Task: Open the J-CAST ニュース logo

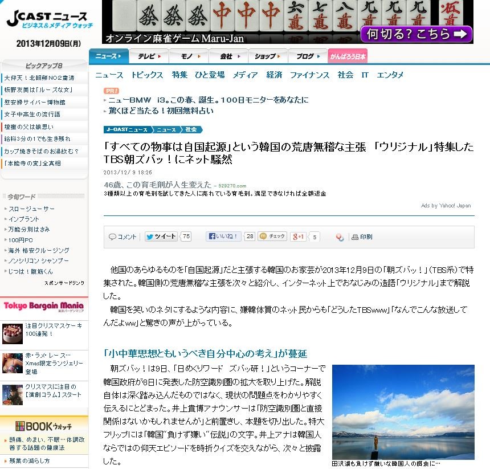Action: [x=50, y=19]
